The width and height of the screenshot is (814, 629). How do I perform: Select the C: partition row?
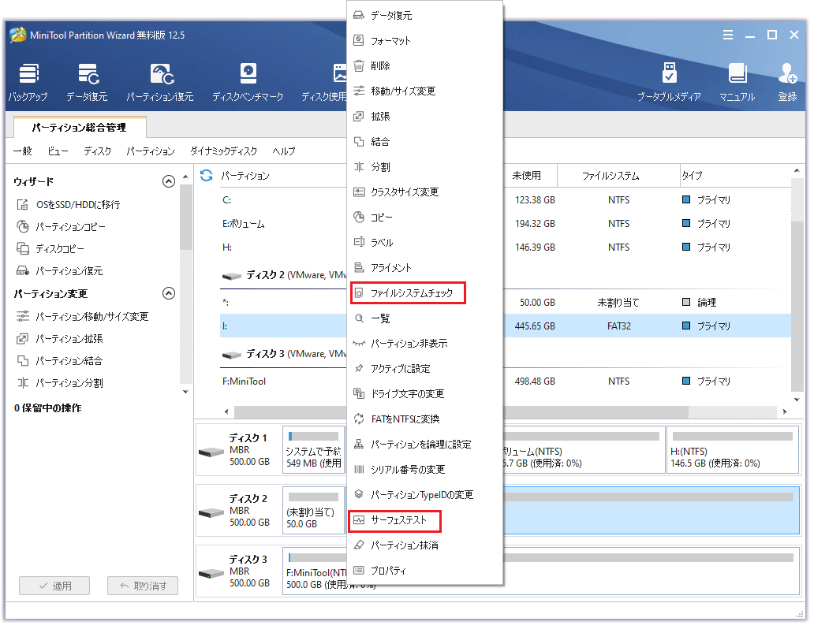coord(505,199)
